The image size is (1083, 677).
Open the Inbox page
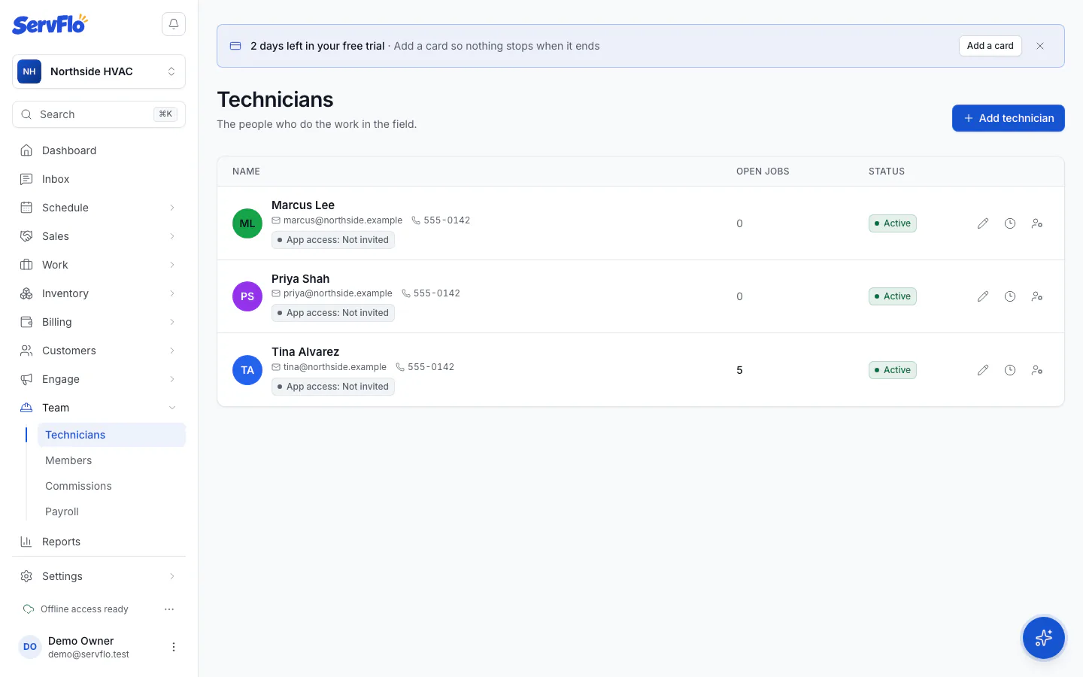(99, 179)
